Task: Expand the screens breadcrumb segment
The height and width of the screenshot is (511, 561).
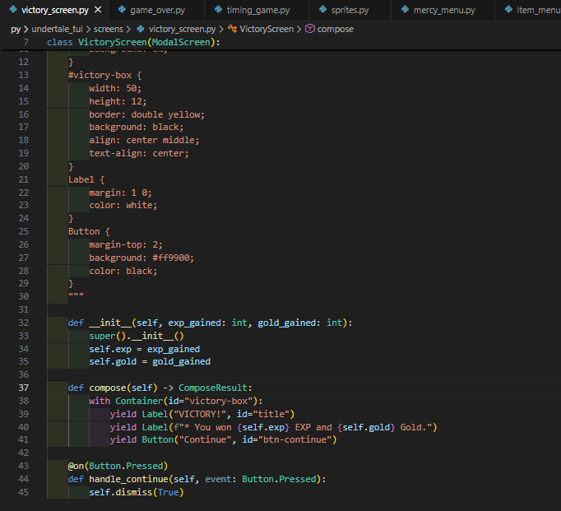Action: [109, 29]
